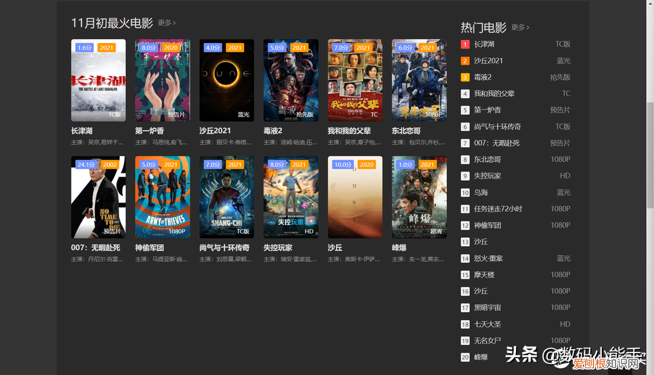Open the 尚气与十环传奇 Shang-Chi poster
Viewport: 654px width, 375px height.
pyautogui.click(x=226, y=197)
